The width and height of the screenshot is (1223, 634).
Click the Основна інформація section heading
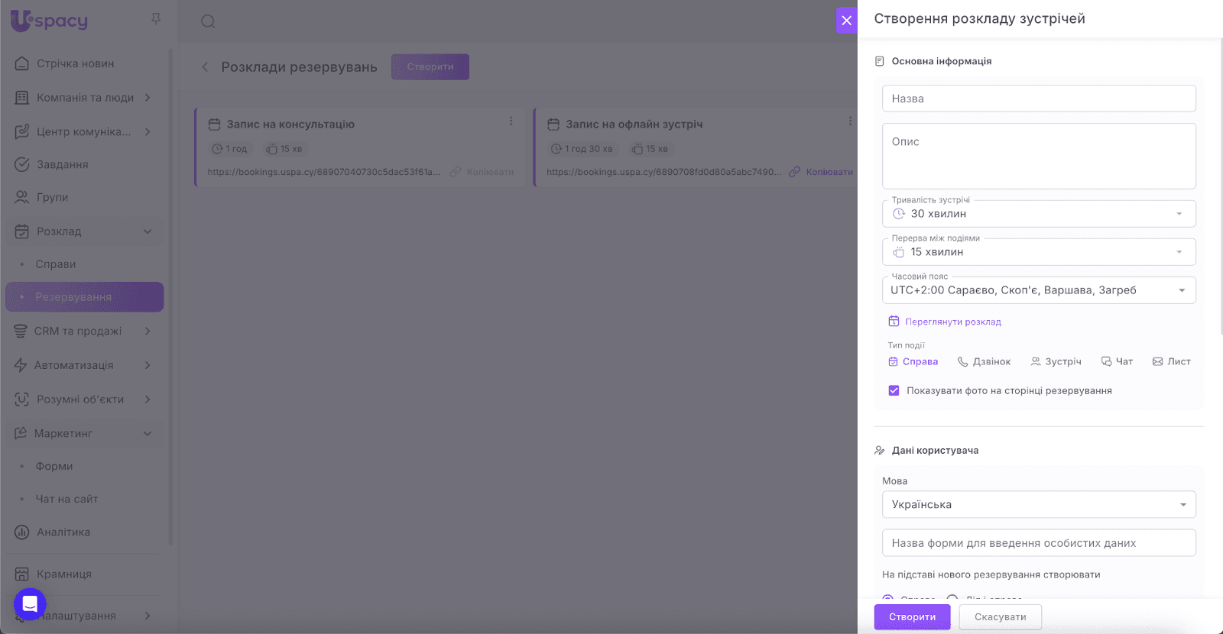click(x=942, y=61)
